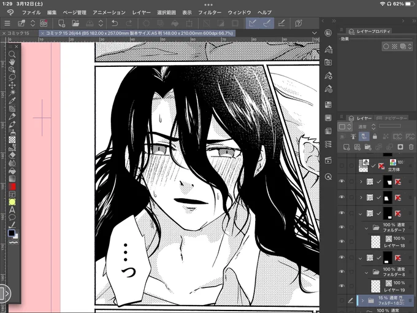This screenshot has height=313, width=417.
Task: Check the battery 62% indicator
Action: (x=404, y=4)
